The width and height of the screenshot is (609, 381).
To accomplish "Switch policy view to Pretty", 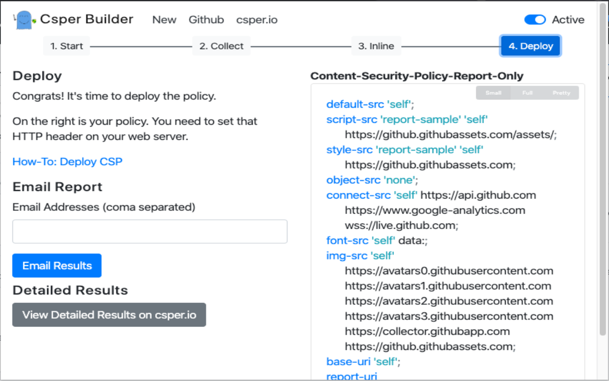I will 561,93.
